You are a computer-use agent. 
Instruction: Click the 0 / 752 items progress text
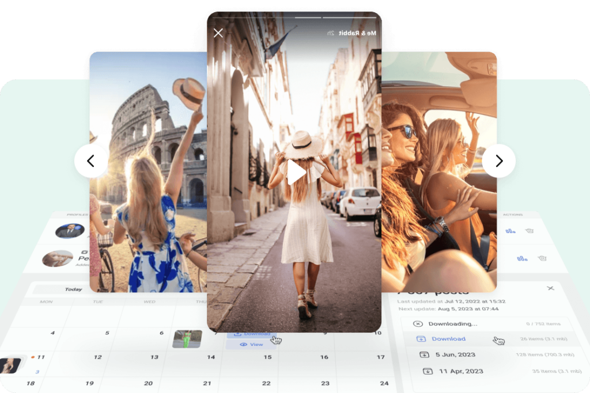click(x=543, y=323)
